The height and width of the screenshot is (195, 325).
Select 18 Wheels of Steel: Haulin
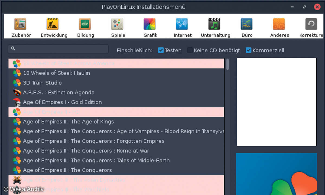[x=116, y=73]
